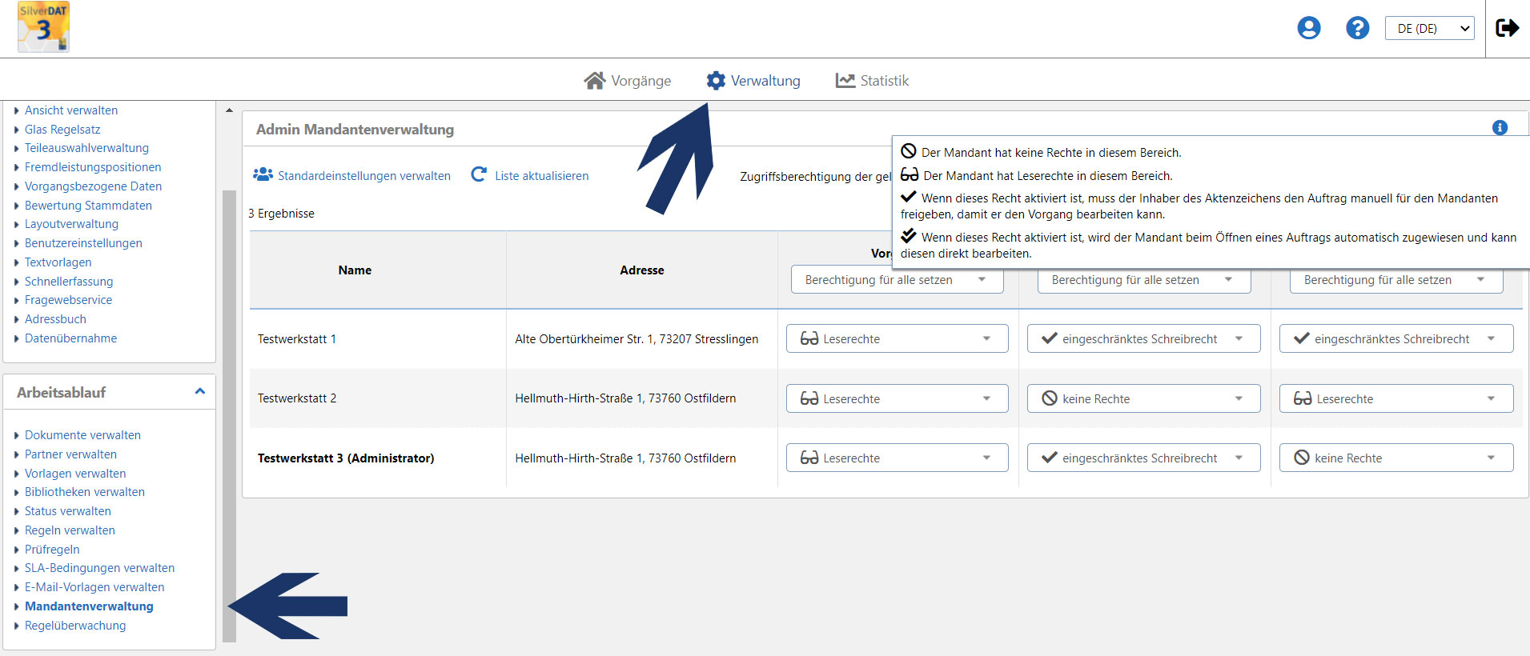Open the DE (DE) language dropdown
Screen dimensions: 1530x656
[1430, 28]
